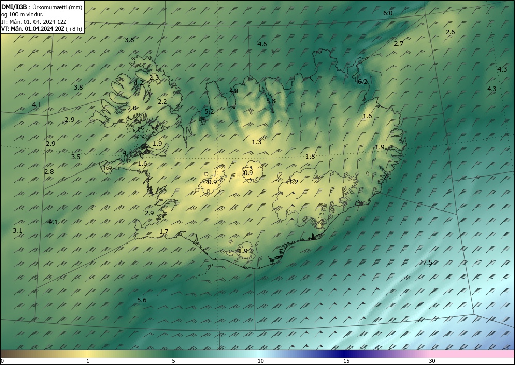Click the 6.0 precipitable water value
515x365 pixels.
388,13
